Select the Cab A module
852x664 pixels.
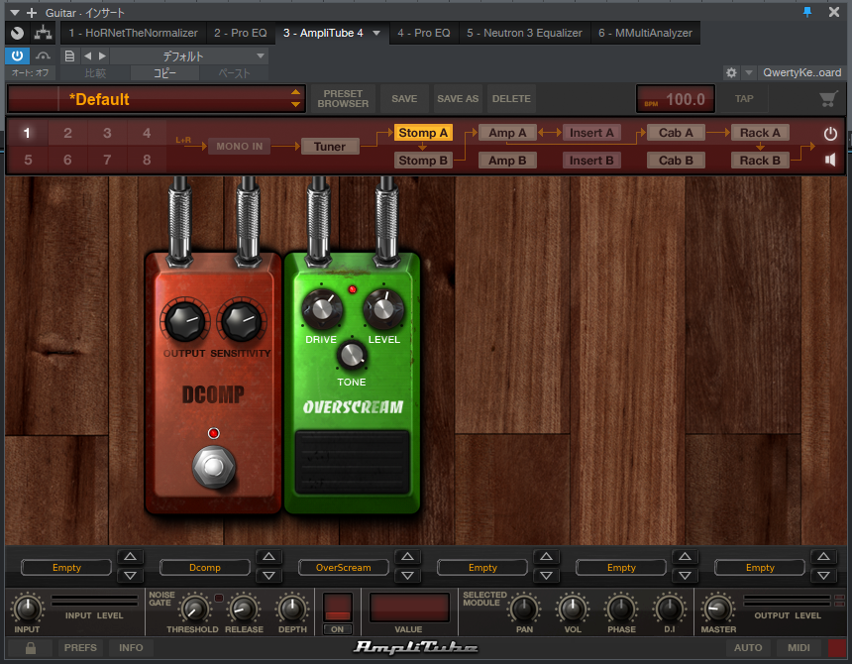pos(676,133)
